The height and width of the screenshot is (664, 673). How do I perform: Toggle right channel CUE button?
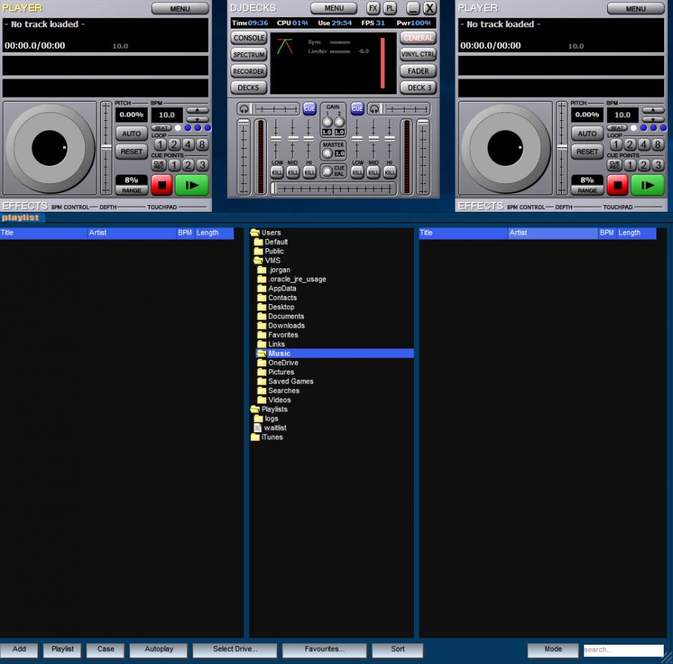pos(357,109)
